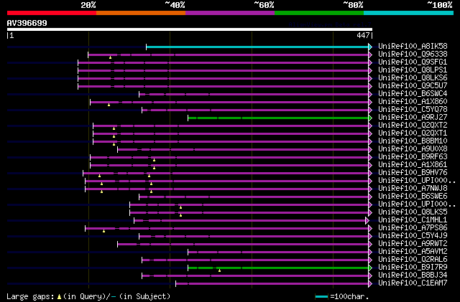Click the yellow gap marker under the A1X860 alignment
The height and width of the screenshot is (302, 460).
(109, 105)
